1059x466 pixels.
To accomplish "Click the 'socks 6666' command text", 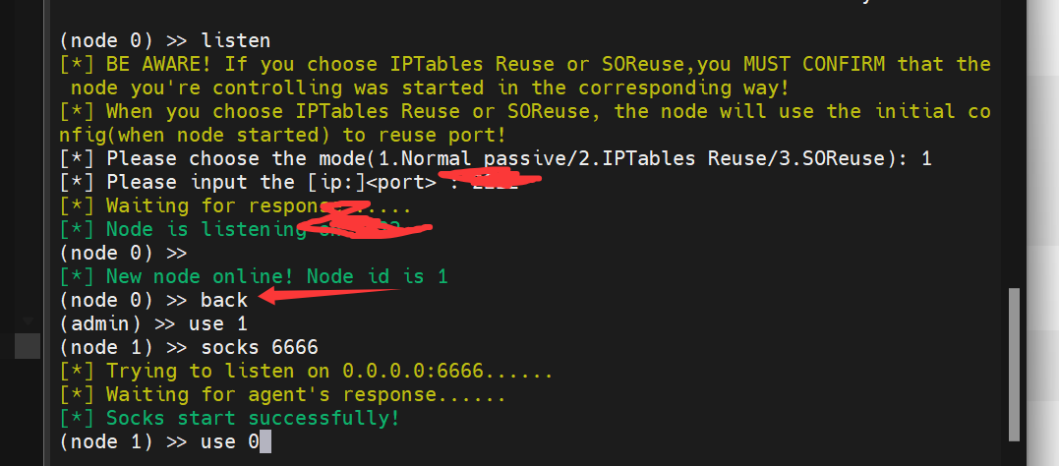I will [x=260, y=348].
